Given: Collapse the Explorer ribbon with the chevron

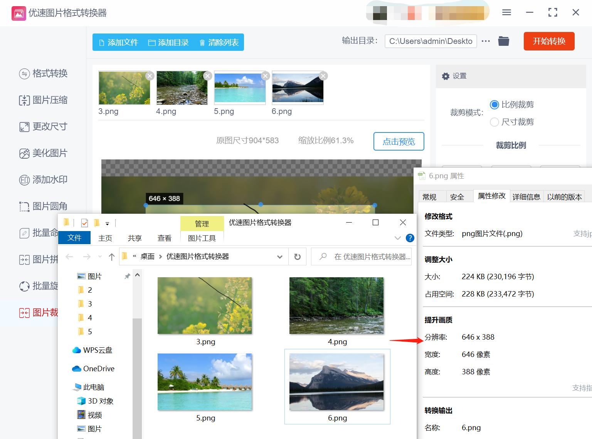Looking at the screenshot, I should click(397, 238).
